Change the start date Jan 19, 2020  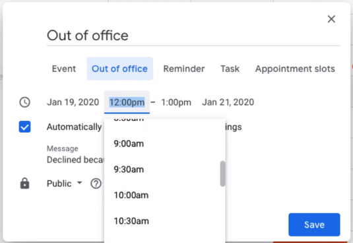point(73,102)
